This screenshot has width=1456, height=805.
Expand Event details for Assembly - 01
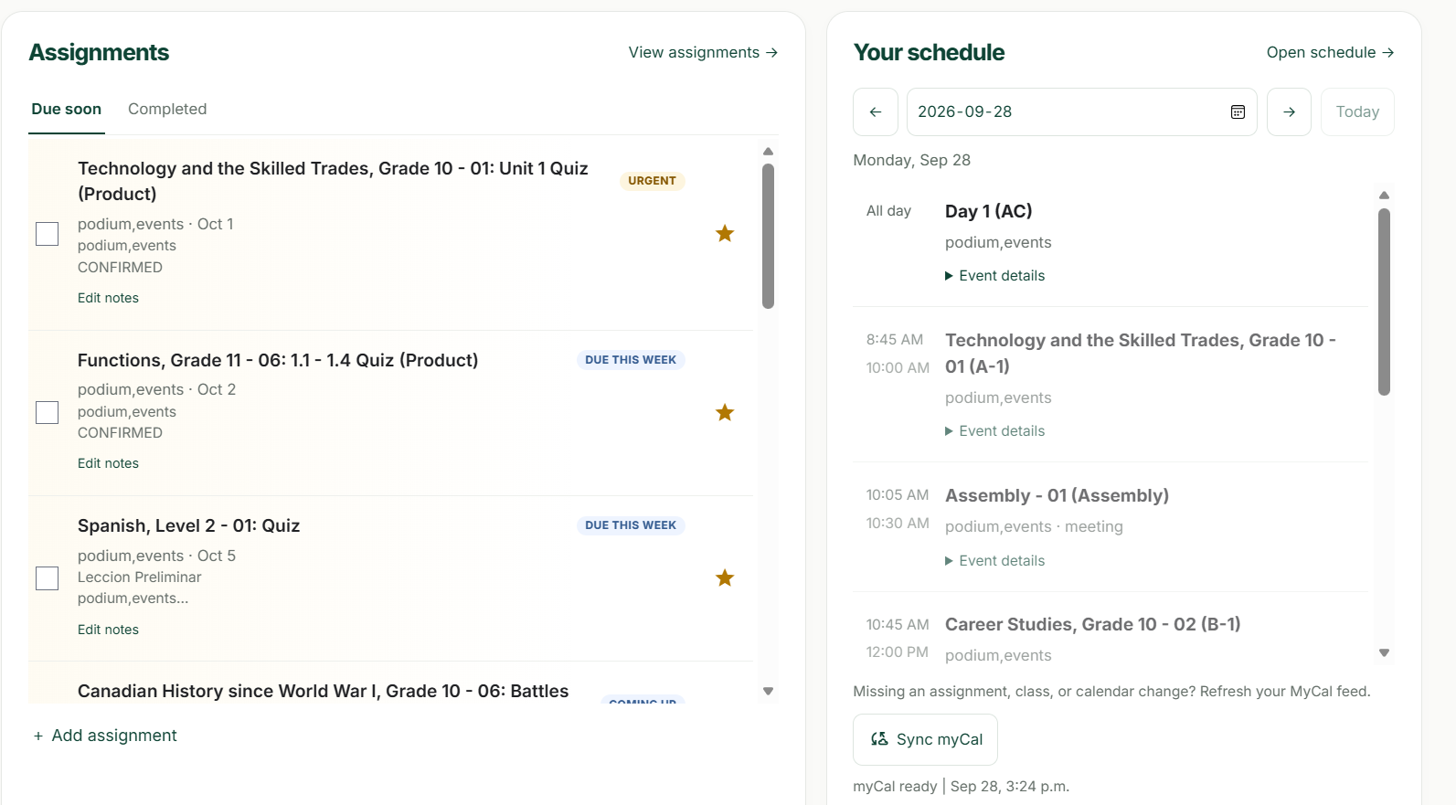tap(994, 560)
